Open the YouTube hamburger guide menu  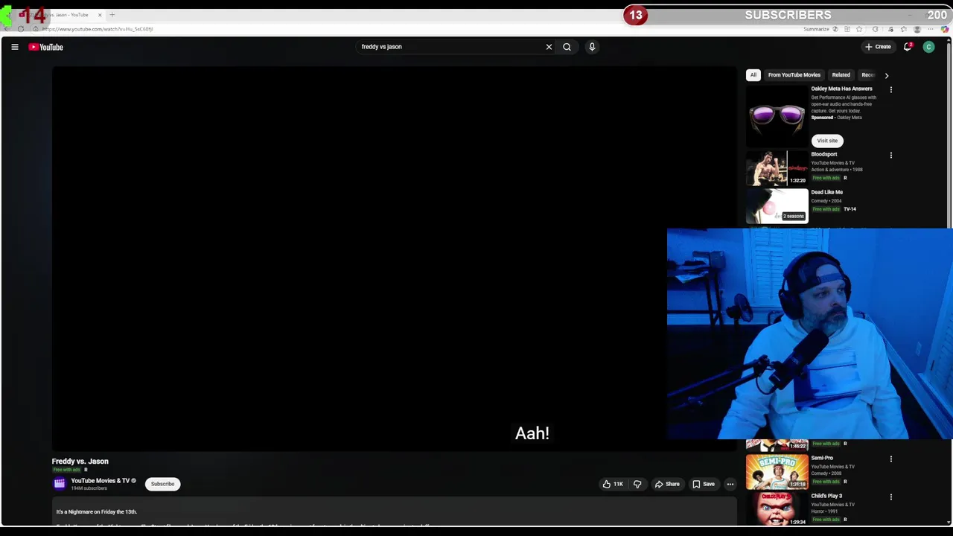pos(14,47)
